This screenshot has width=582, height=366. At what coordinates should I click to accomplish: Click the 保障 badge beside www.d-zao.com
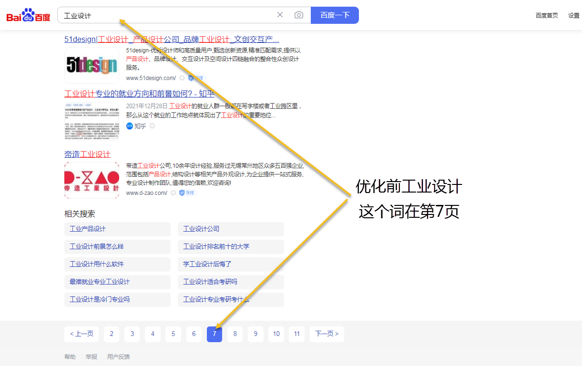(188, 193)
